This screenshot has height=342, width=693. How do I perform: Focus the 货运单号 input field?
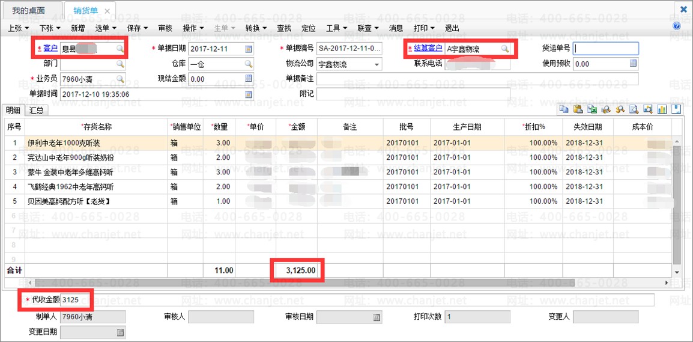[x=605, y=48]
